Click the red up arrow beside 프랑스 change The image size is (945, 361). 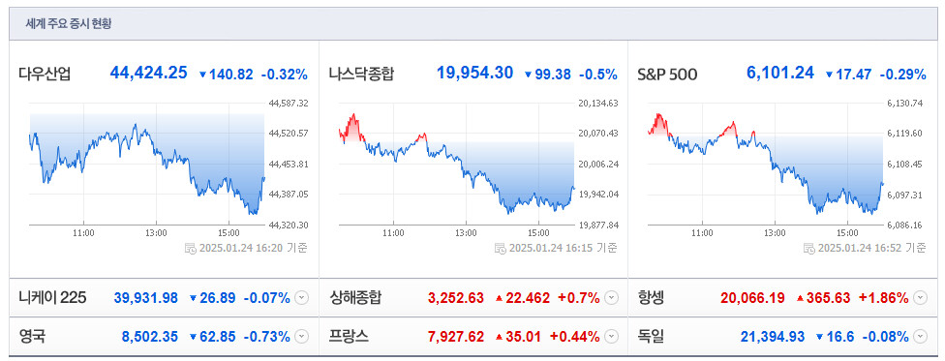[x=499, y=336]
